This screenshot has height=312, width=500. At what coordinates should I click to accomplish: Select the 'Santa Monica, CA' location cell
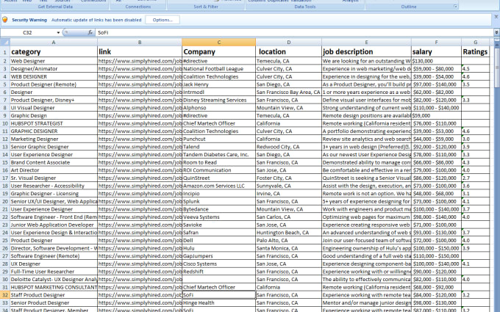(288, 248)
